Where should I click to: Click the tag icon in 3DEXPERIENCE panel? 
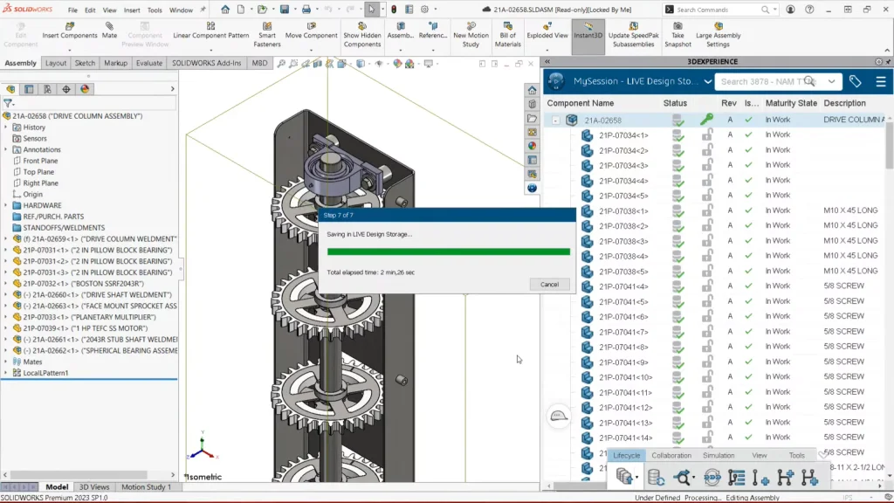pyautogui.click(x=855, y=81)
